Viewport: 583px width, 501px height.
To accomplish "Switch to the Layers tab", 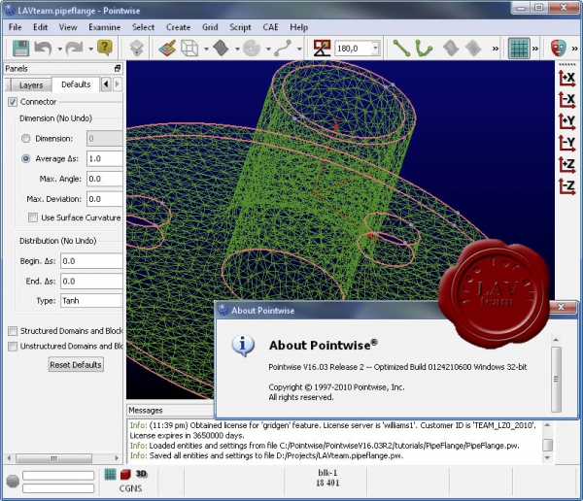I will pos(31,85).
